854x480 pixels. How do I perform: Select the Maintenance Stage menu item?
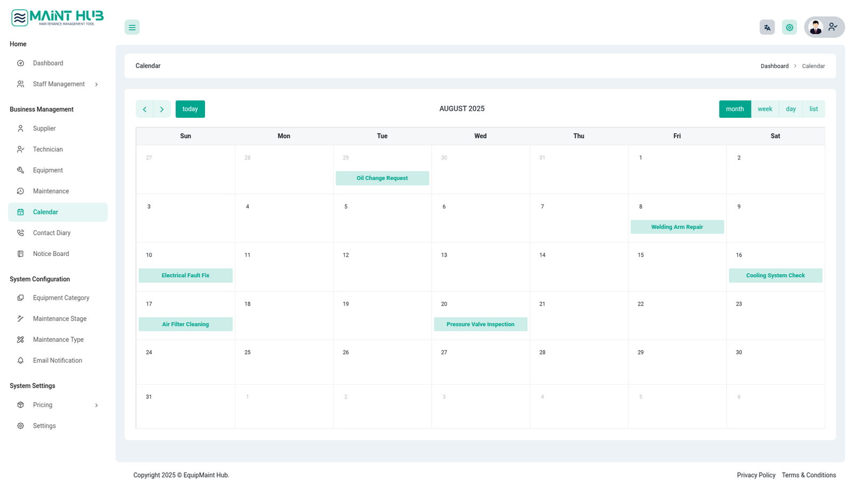pos(59,319)
